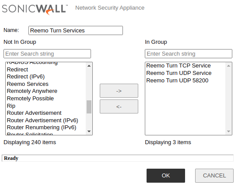Click the Not In Group scroll down arrow

pyautogui.click(x=89, y=131)
